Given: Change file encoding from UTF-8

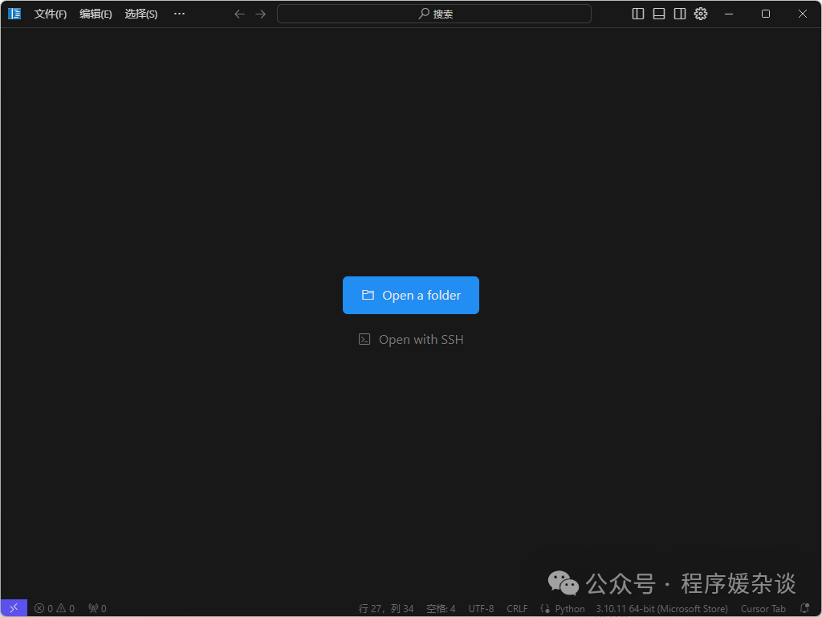Looking at the screenshot, I should point(481,608).
